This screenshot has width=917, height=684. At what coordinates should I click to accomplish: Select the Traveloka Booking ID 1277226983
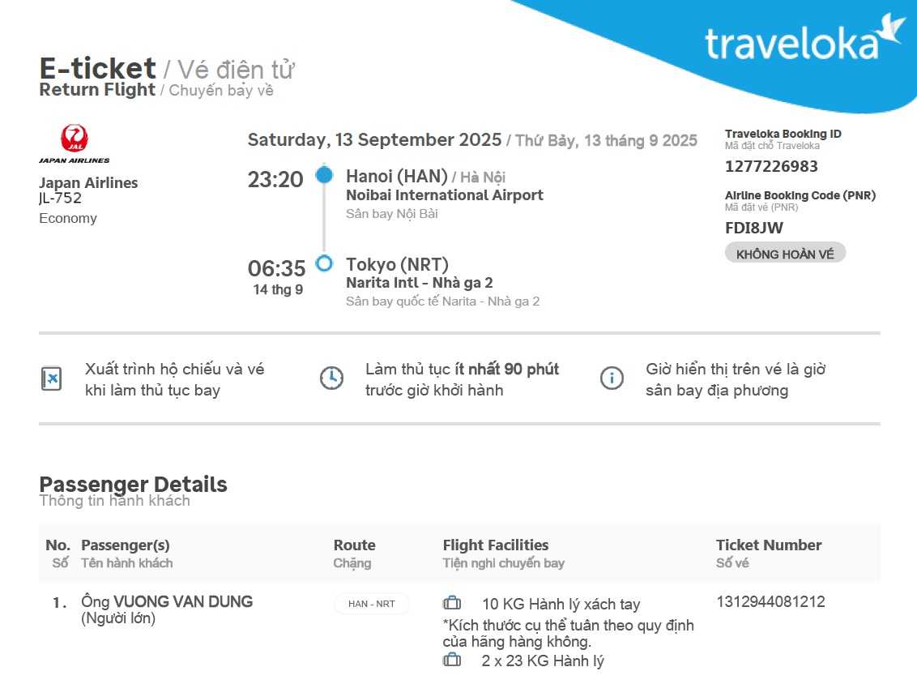[771, 166]
